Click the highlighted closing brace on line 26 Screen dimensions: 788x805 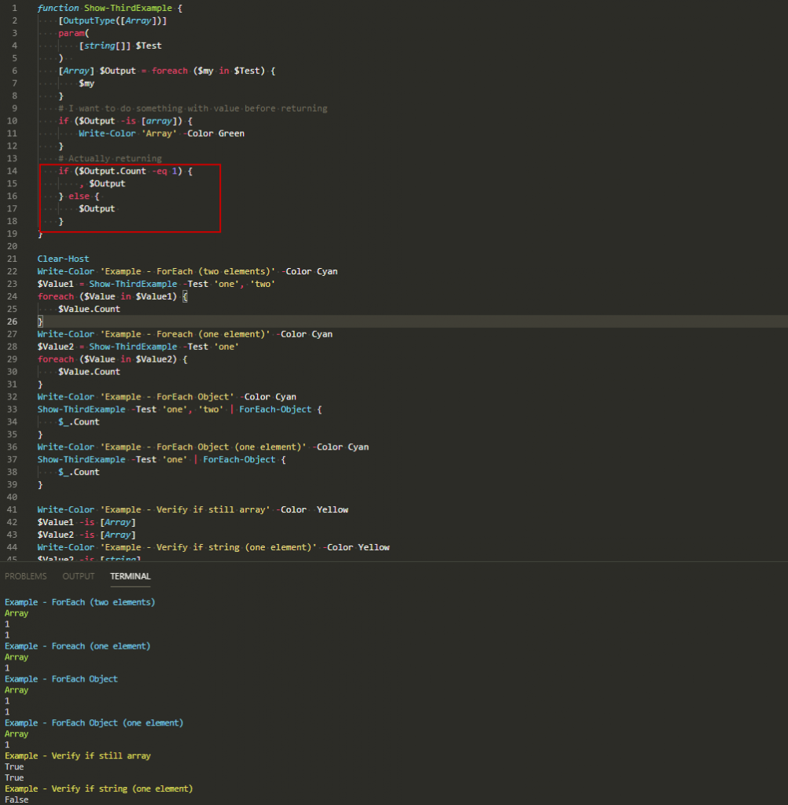pyautogui.click(x=39, y=321)
